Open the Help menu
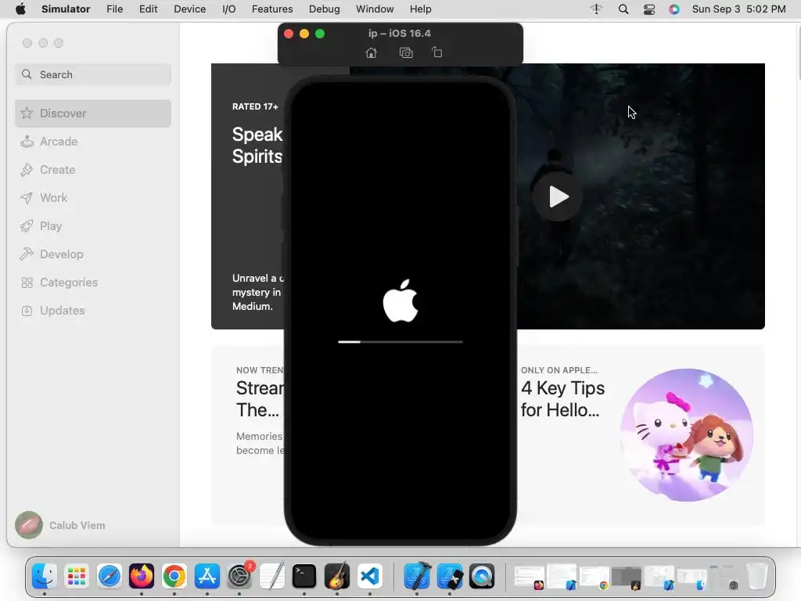The height and width of the screenshot is (601, 801). 420,9
